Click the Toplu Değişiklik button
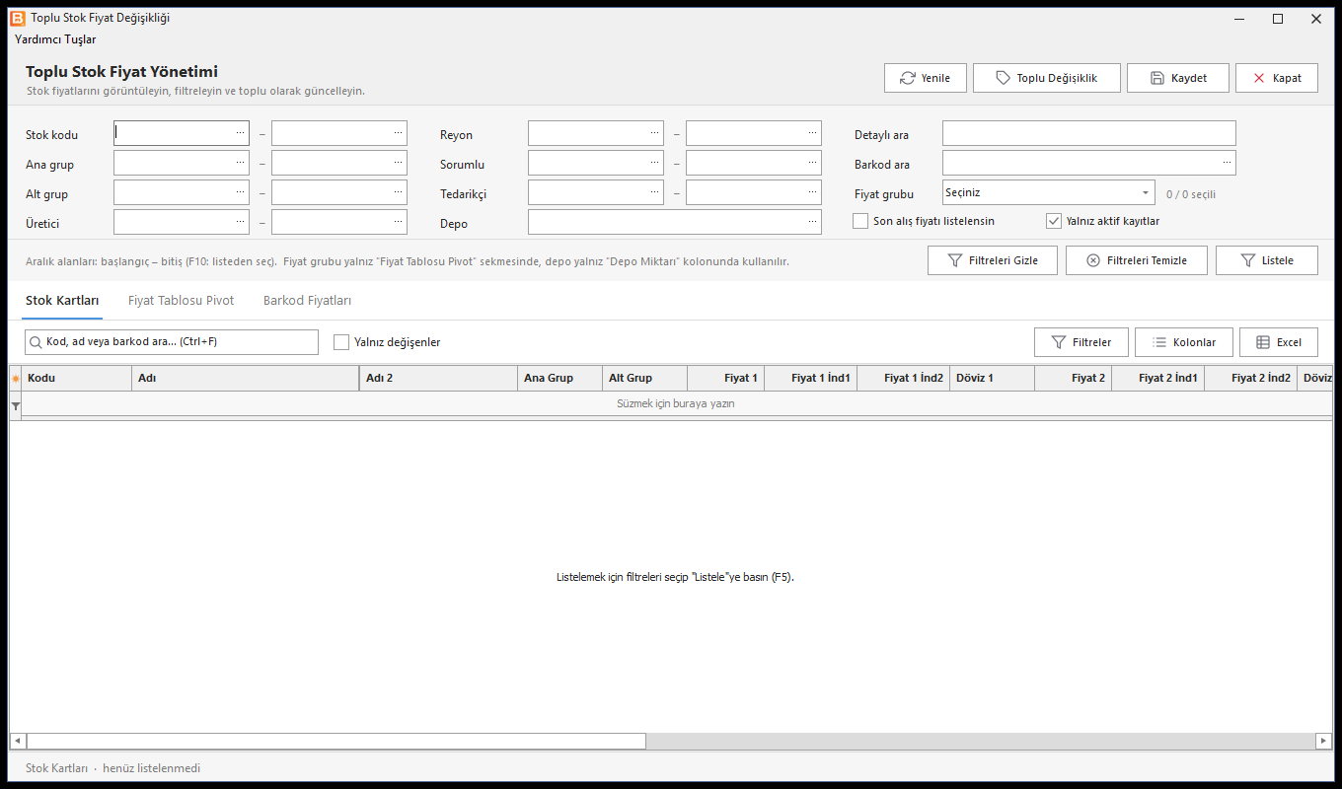The height and width of the screenshot is (789, 1342). (x=1047, y=78)
